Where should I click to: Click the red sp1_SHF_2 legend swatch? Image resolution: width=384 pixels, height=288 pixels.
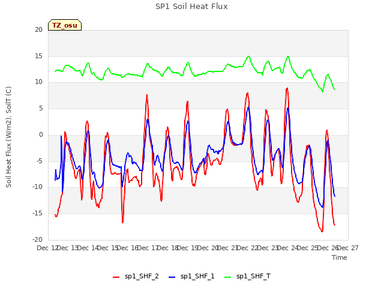click(x=116, y=277)
